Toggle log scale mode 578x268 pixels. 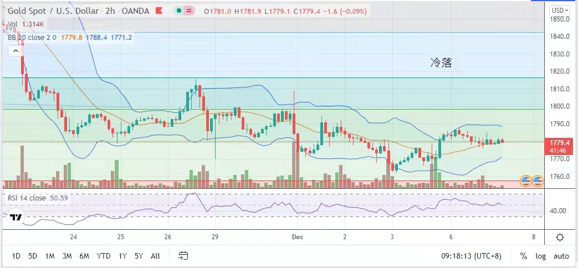point(541,256)
